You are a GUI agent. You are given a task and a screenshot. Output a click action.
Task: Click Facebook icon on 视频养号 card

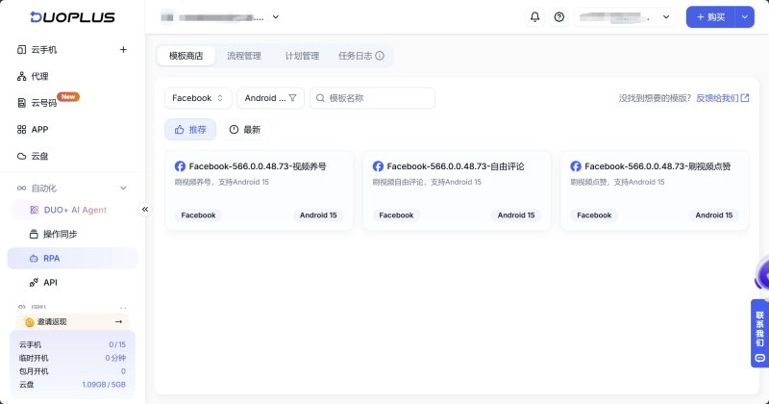180,166
